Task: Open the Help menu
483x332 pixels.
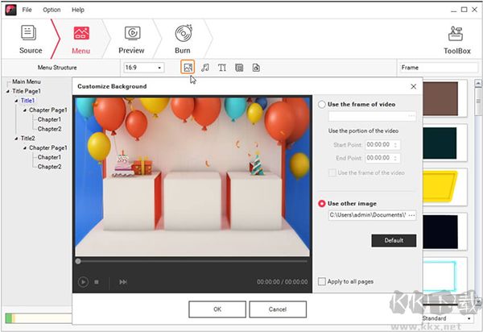Action: click(x=78, y=10)
